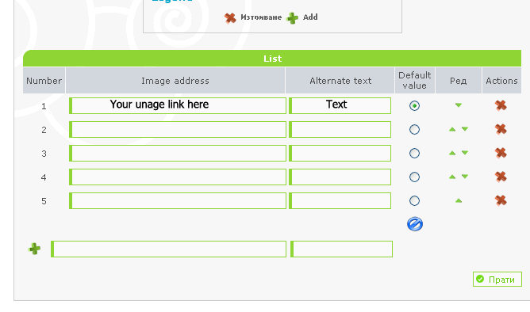
Task: Move row 5 up with green arrow
Action: [459, 200]
